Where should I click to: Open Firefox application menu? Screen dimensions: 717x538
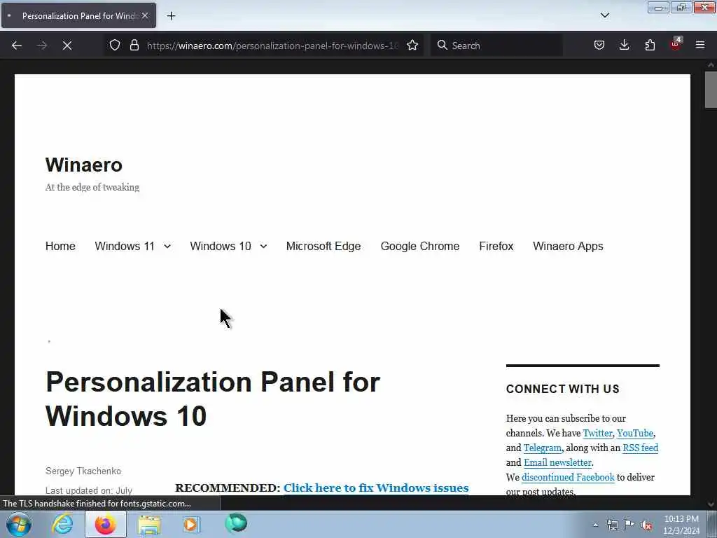point(700,46)
